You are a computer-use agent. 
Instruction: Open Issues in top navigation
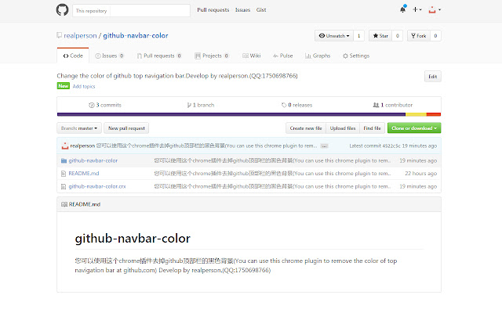pos(242,10)
